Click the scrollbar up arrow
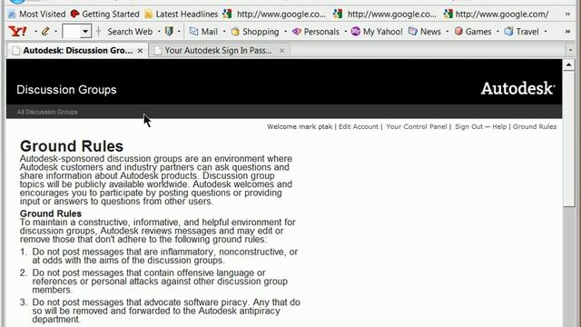Image resolution: width=581 pixels, height=327 pixels. coord(568,64)
